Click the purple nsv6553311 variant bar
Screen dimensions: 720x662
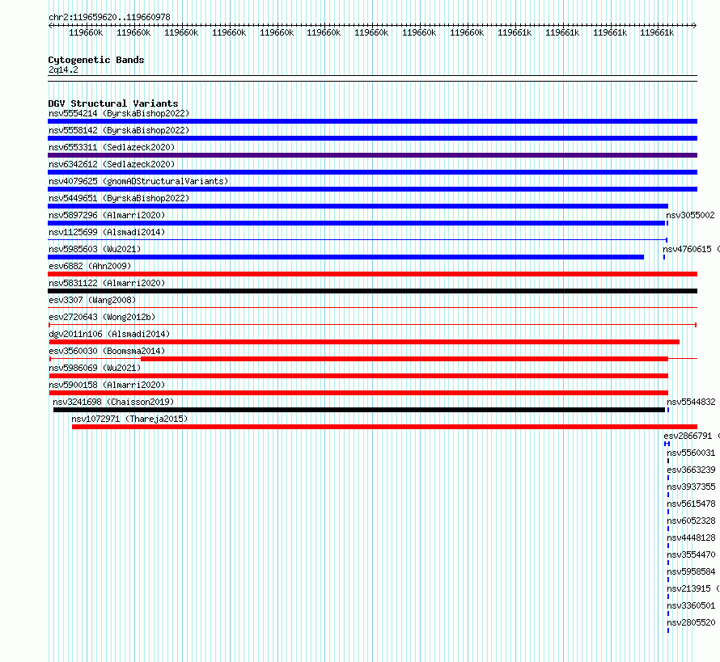point(372,155)
